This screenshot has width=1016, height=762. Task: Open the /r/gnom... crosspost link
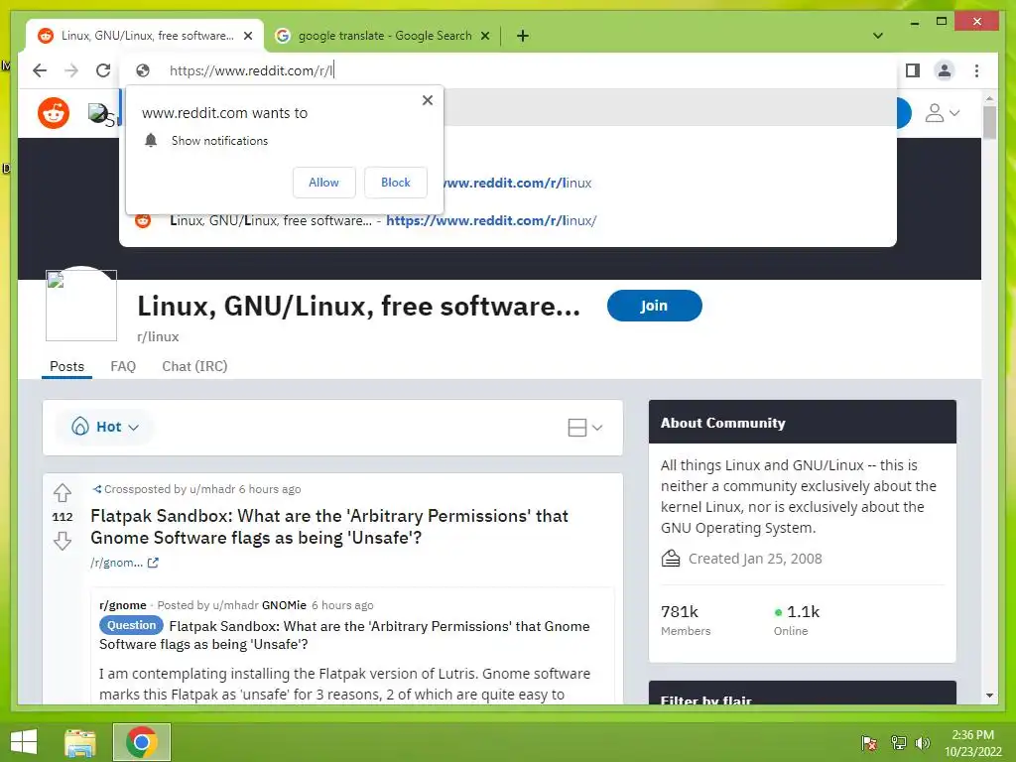(117, 563)
